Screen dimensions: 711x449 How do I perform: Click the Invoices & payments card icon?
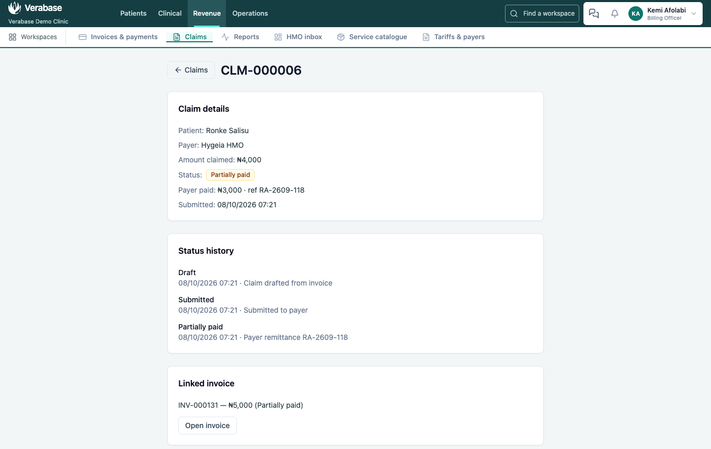coord(83,37)
